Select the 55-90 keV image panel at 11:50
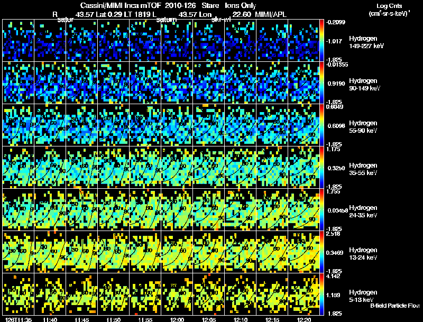 (x=114, y=125)
